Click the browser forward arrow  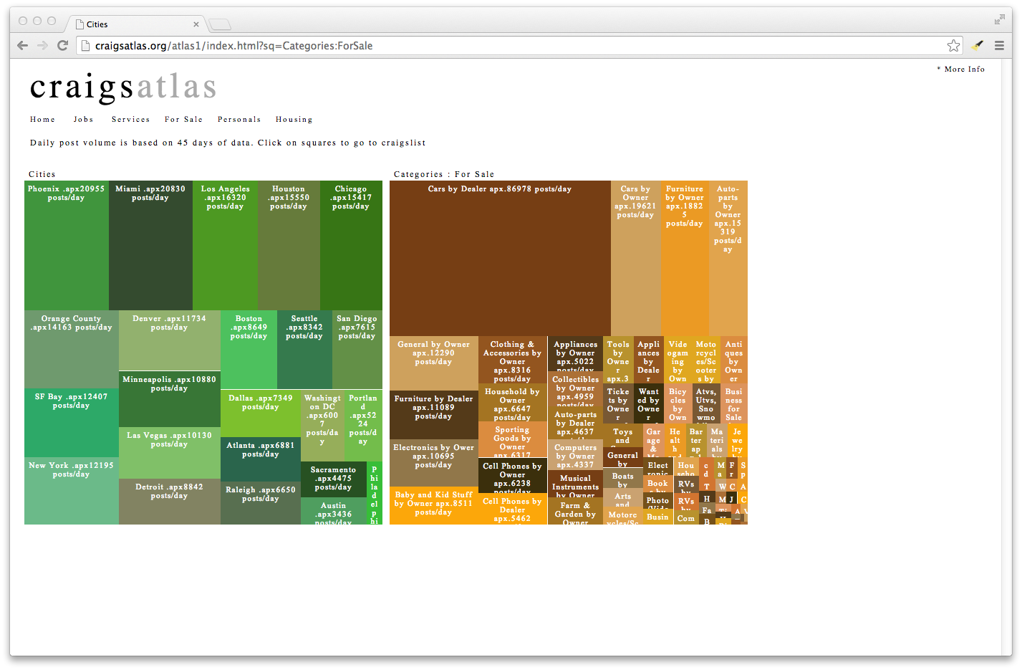42,46
